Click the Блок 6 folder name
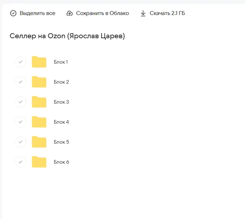 point(61,162)
